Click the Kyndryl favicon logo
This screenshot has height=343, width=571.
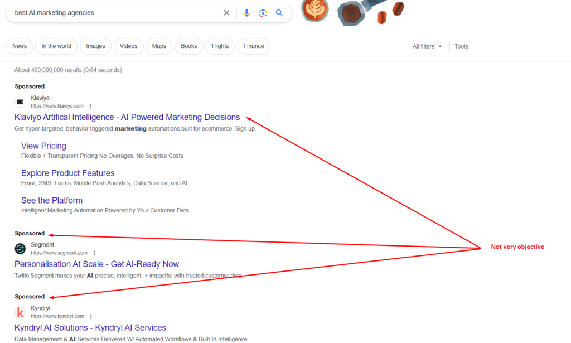pyautogui.click(x=21, y=312)
